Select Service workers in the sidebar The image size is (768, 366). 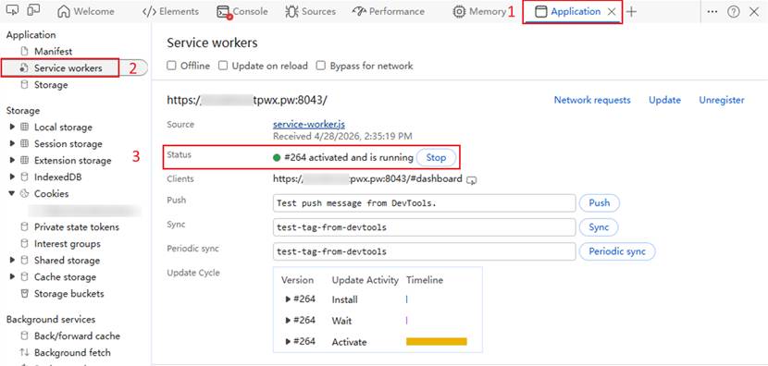pos(68,68)
